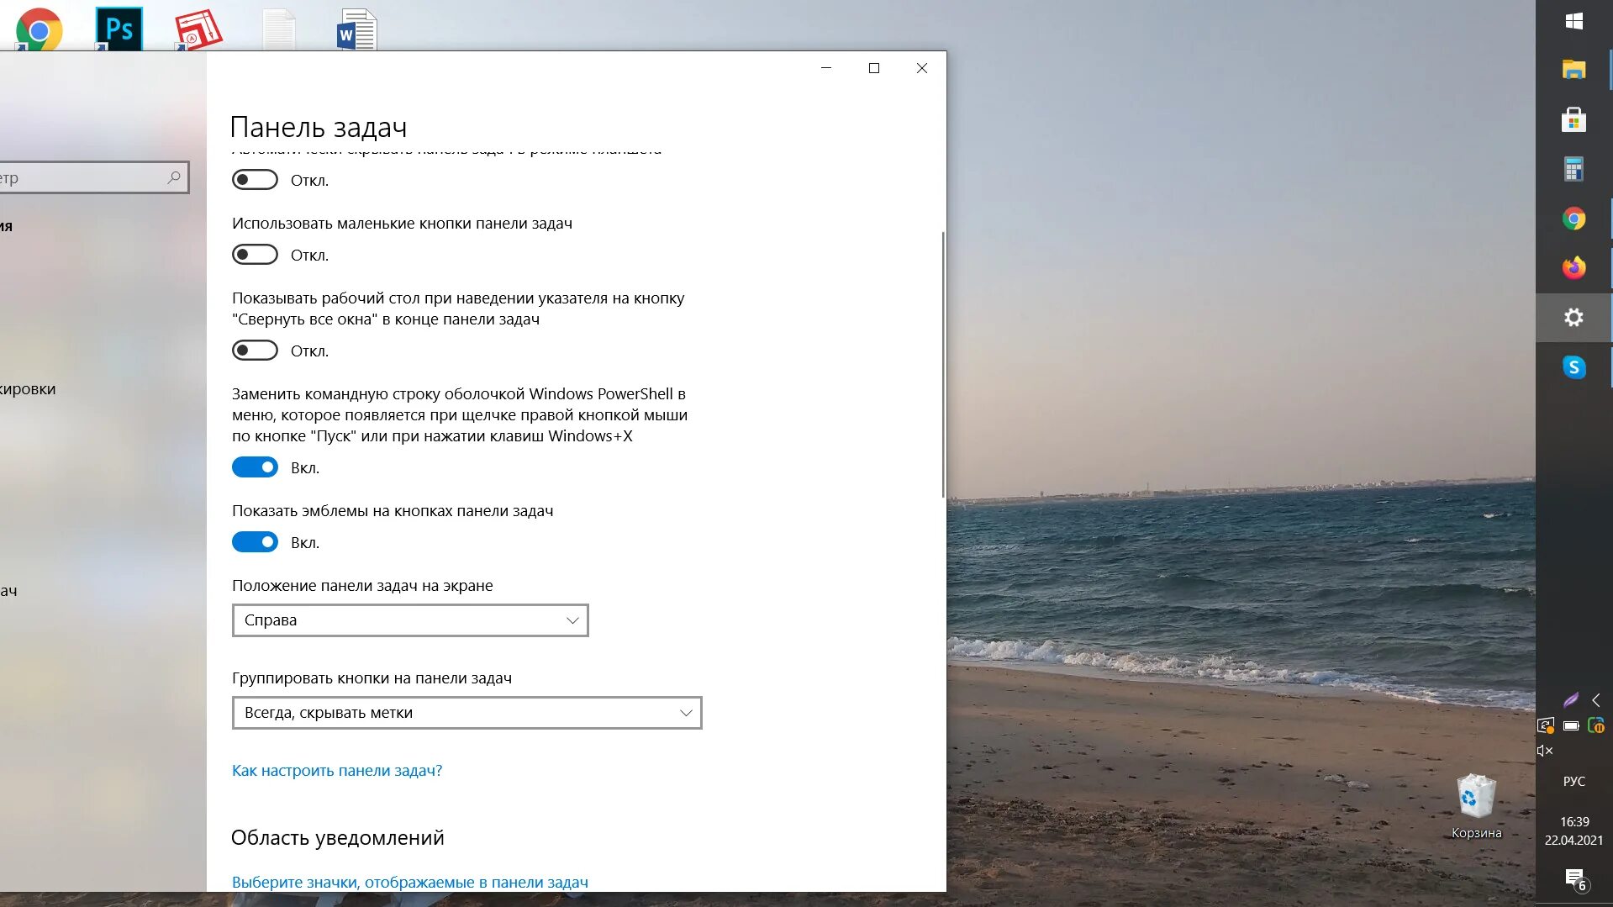Select the Chrome desktop shortcut
The width and height of the screenshot is (1613, 907).
tap(39, 29)
